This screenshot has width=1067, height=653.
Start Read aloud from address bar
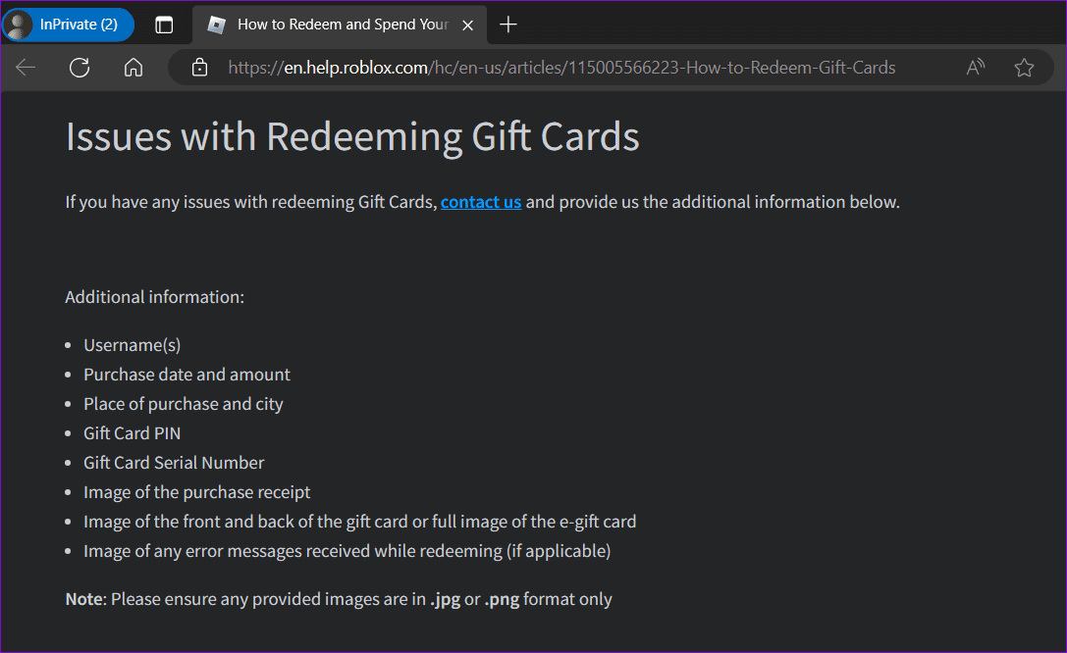[975, 68]
